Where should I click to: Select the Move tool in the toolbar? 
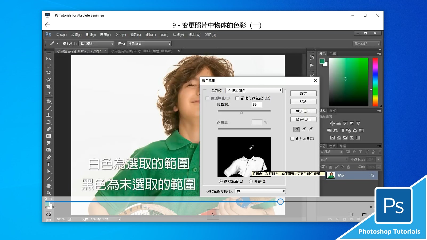(49, 59)
